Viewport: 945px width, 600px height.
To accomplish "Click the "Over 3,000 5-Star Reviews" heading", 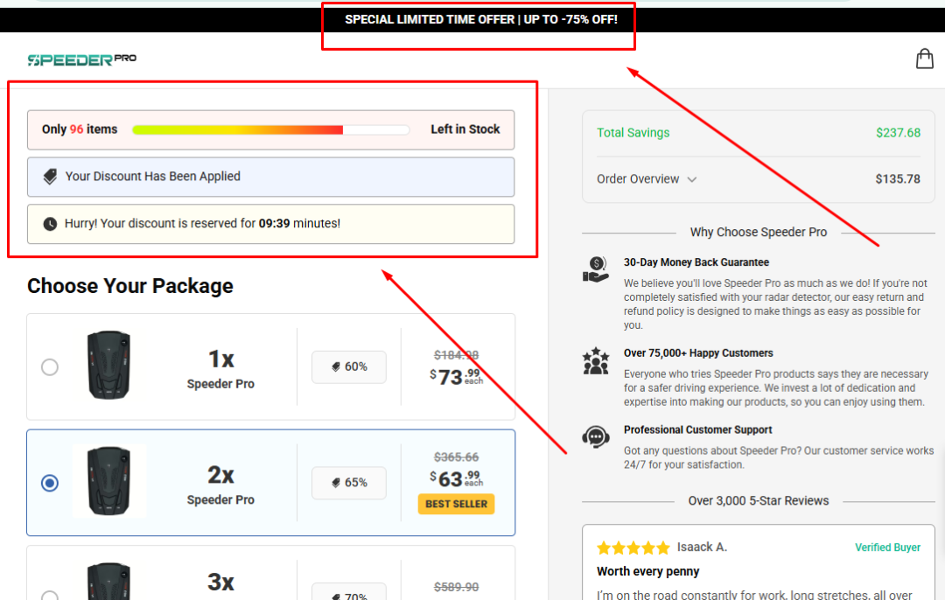I will click(758, 501).
